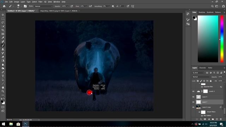Open the search icon in options bar

point(212,6)
